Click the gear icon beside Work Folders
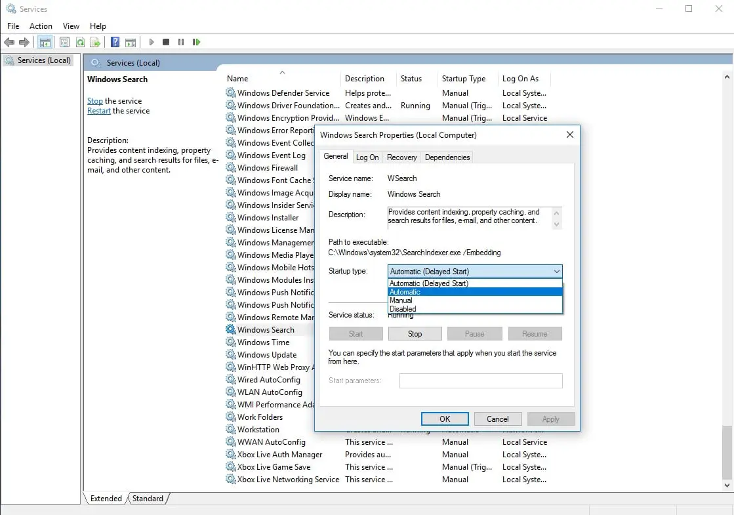734x515 pixels. click(230, 417)
